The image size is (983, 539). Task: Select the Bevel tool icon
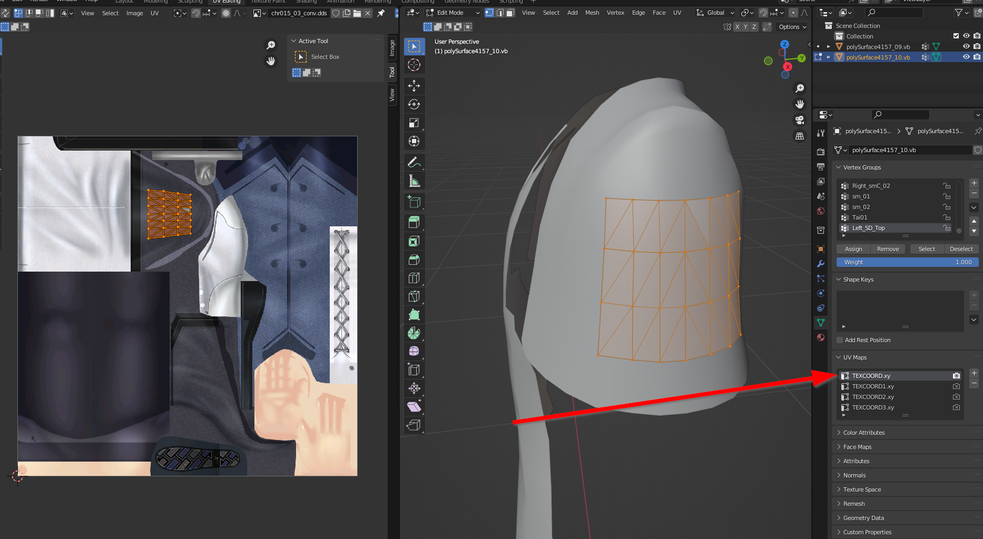click(414, 259)
